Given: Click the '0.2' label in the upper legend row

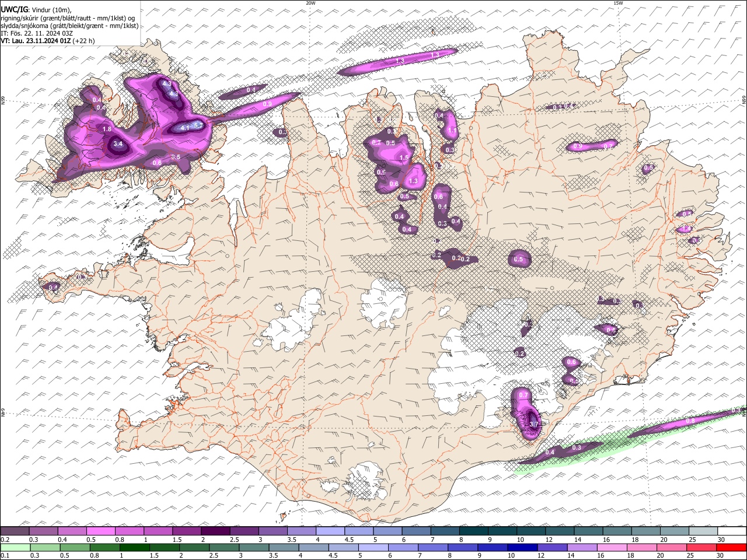Looking at the screenshot, I should pyautogui.click(x=6, y=539).
